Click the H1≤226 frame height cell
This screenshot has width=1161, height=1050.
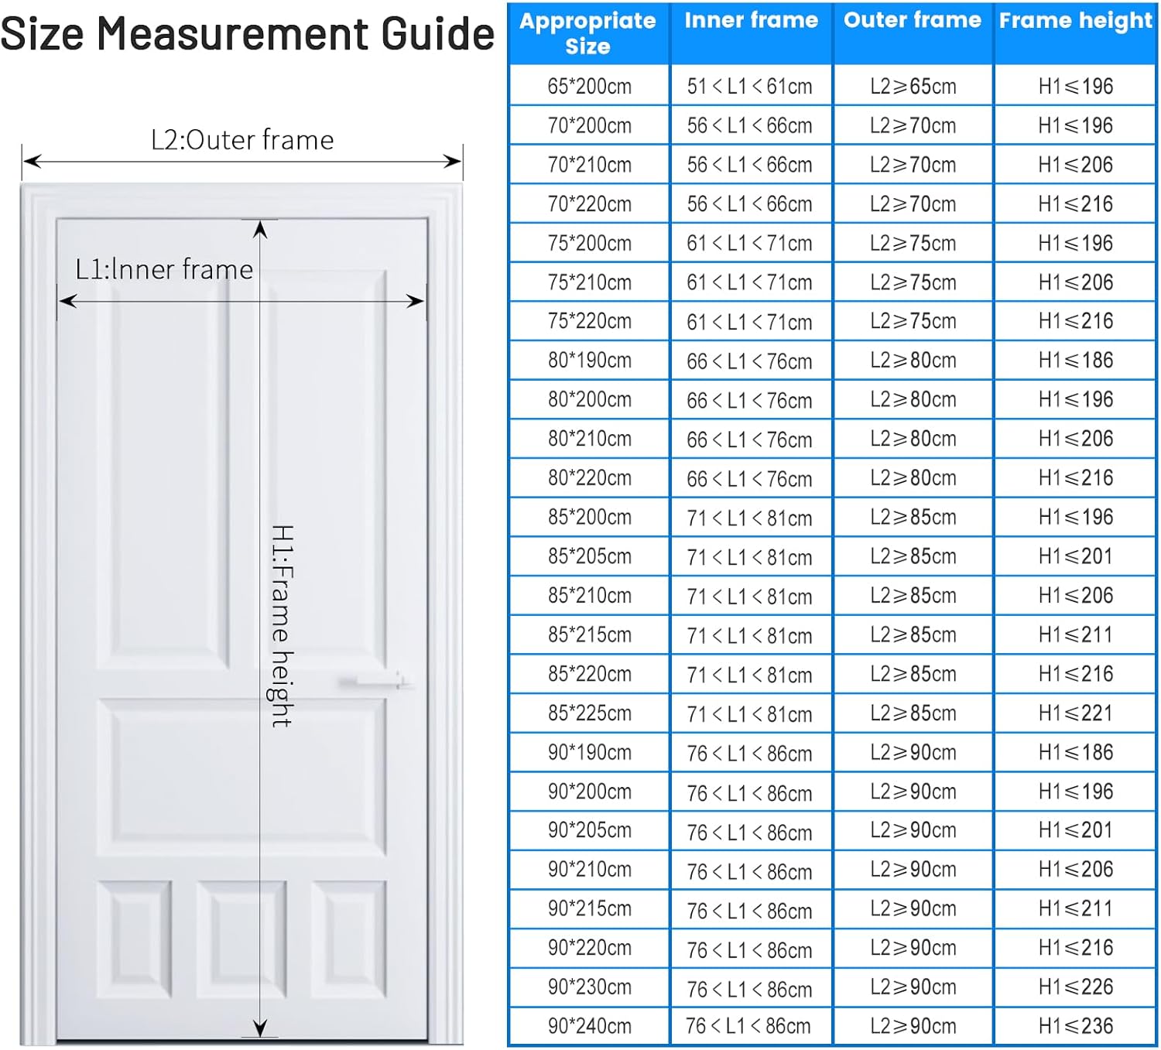click(1075, 987)
